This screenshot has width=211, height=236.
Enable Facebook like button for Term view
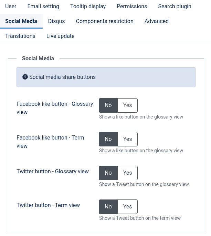(128, 139)
